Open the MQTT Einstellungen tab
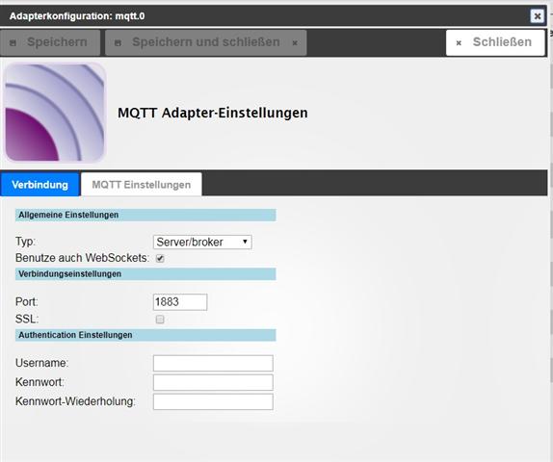The width and height of the screenshot is (553, 462). point(142,184)
